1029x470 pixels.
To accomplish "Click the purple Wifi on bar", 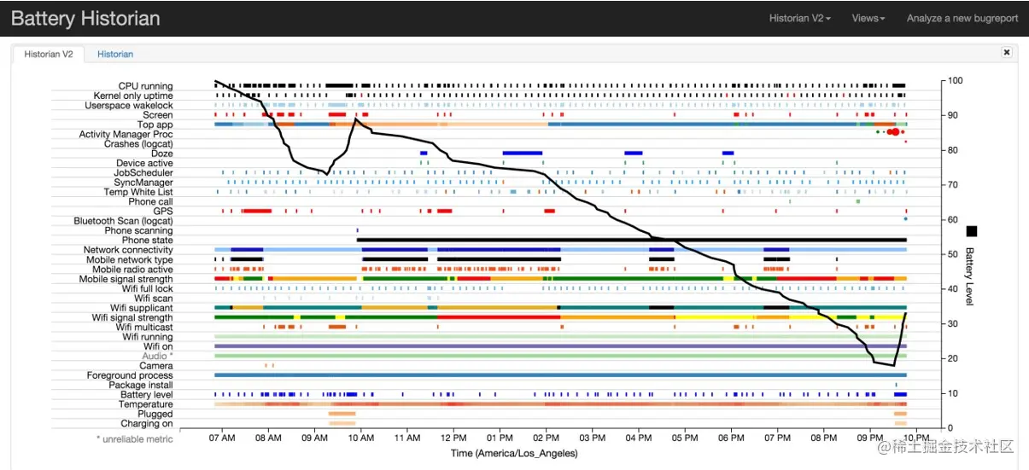I will 560,346.
